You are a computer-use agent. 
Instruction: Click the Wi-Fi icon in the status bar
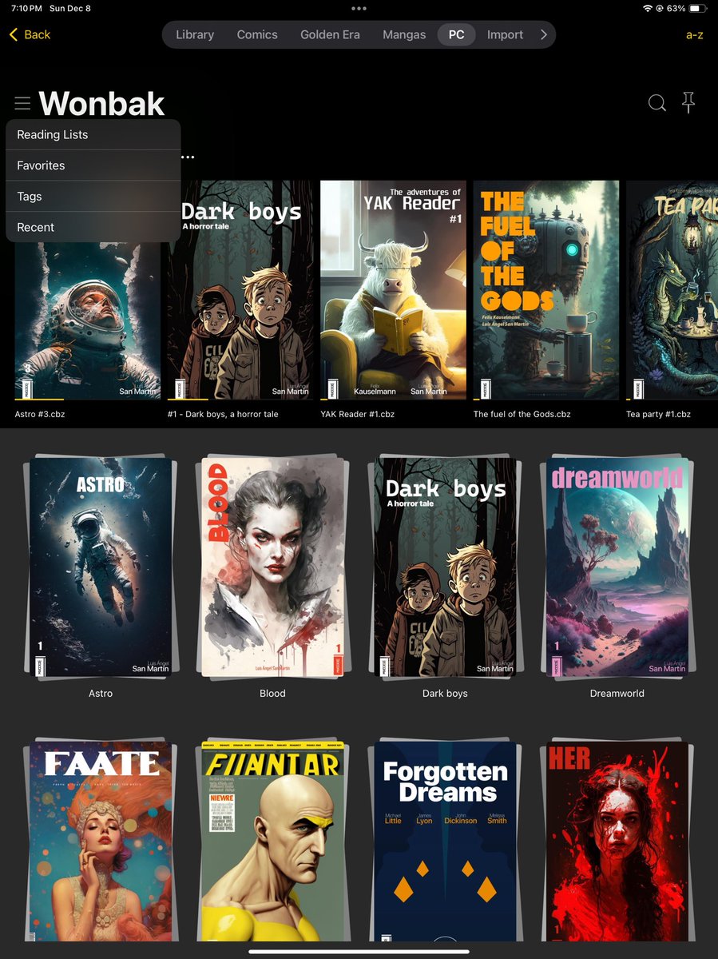pyautogui.click(x=646, y=8)
